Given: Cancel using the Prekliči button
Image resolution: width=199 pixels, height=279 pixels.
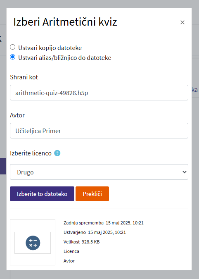Looking at the screenshot, I should click(x=92, y=194).
